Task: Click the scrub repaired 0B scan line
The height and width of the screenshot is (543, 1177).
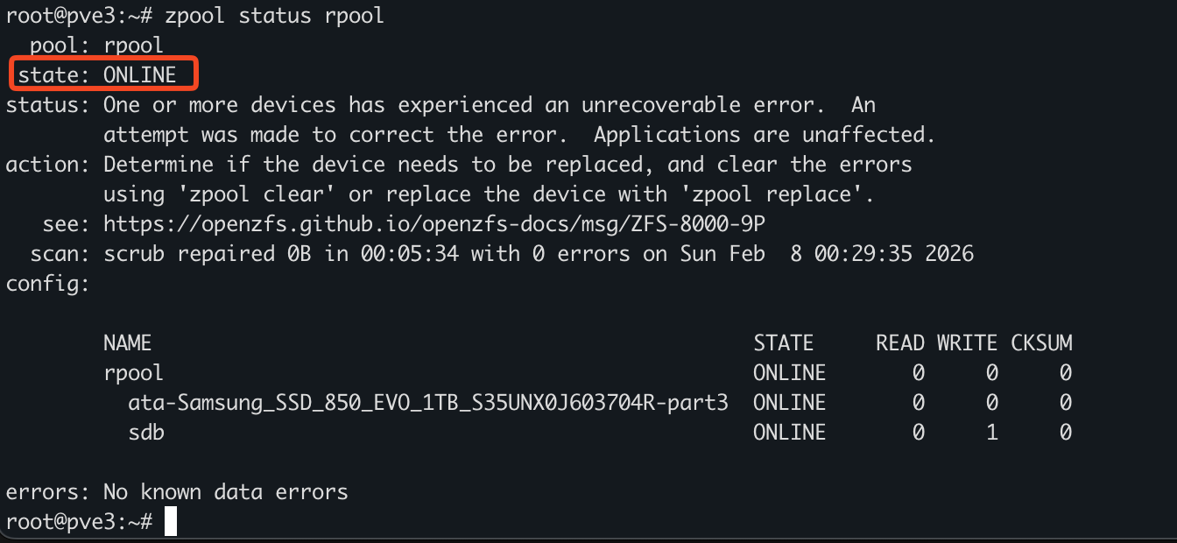Action: 538,254
